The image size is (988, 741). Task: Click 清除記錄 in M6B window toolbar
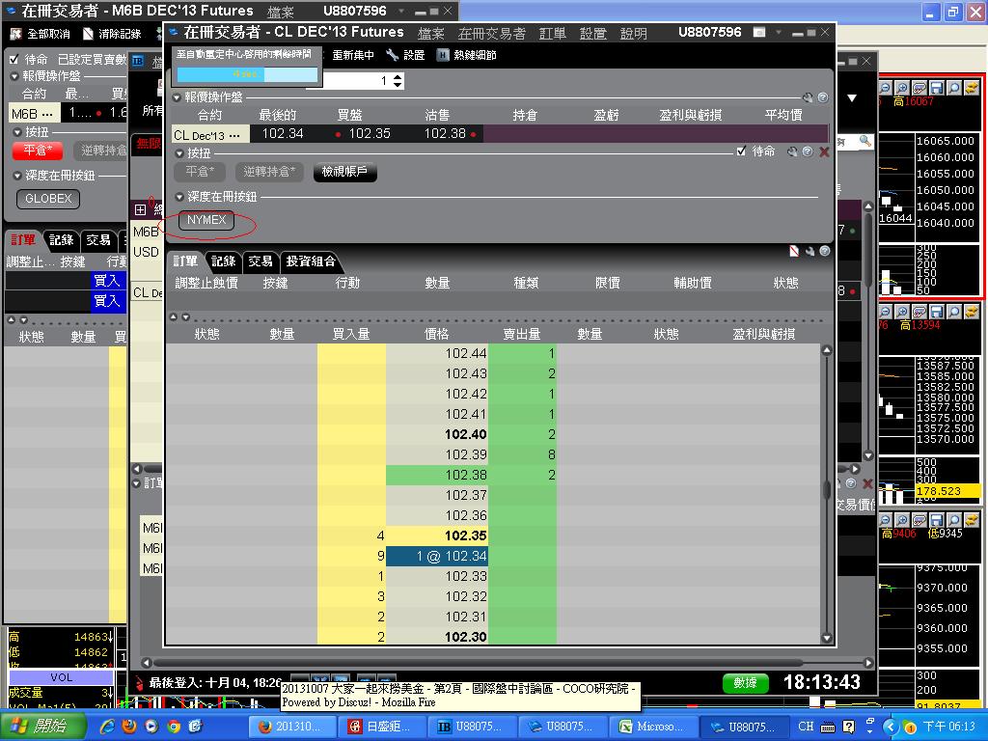tap(112, 34)
